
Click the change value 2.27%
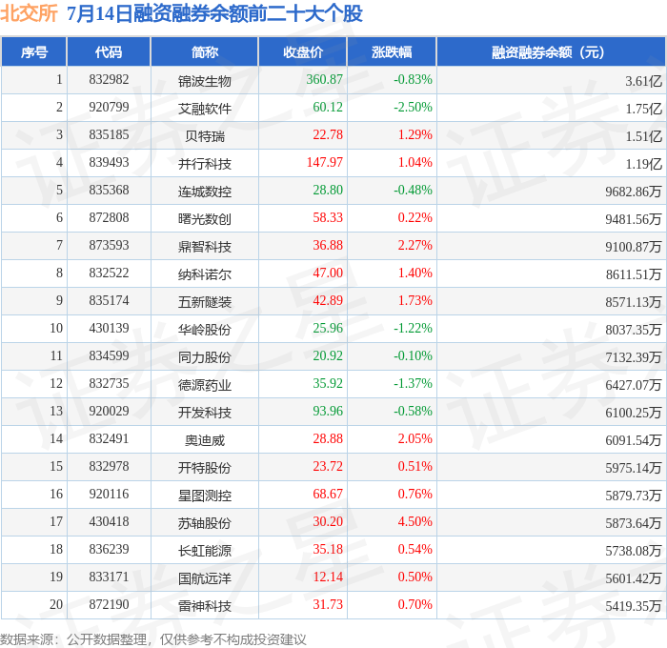pos(414,246)
